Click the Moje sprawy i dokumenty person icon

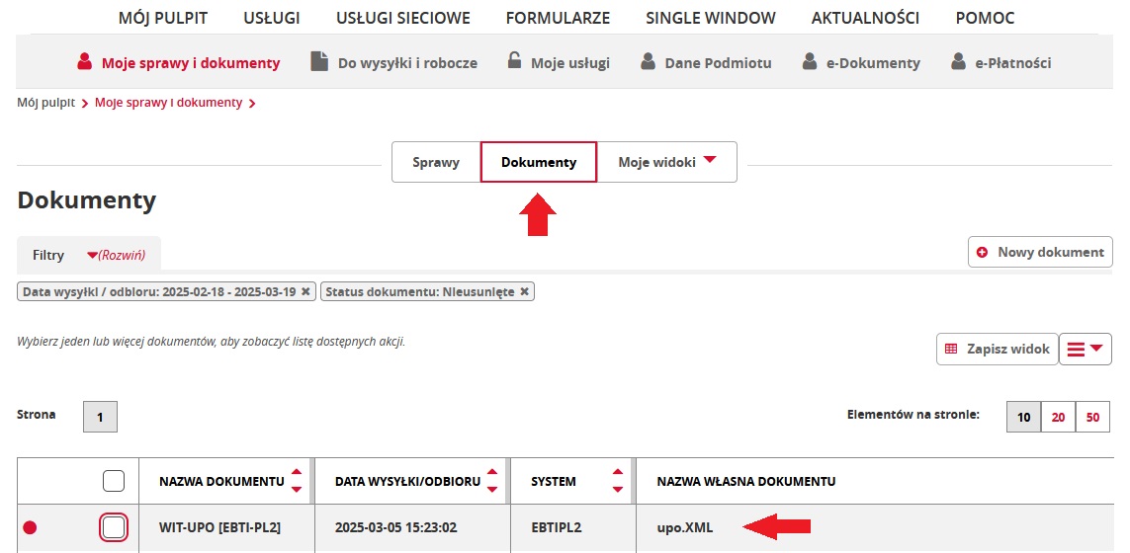coord(85,61)
